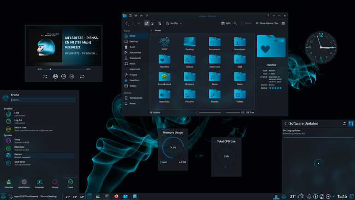The width and height of the screenshot is (355, 200).
Task: Open Dolphin's hamburger menu
Action: 283,24
